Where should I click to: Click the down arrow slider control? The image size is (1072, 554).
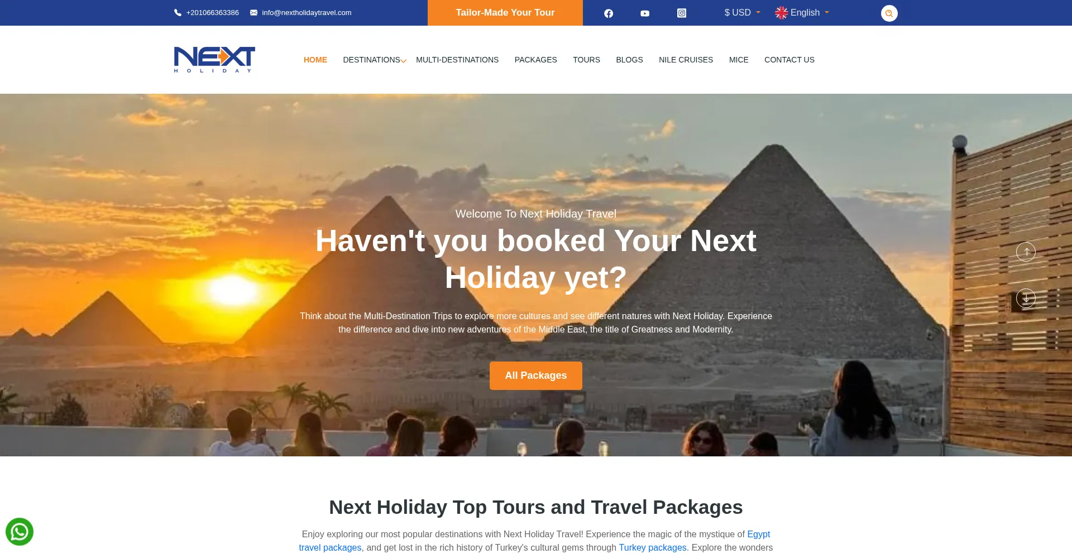(1026, 298)
